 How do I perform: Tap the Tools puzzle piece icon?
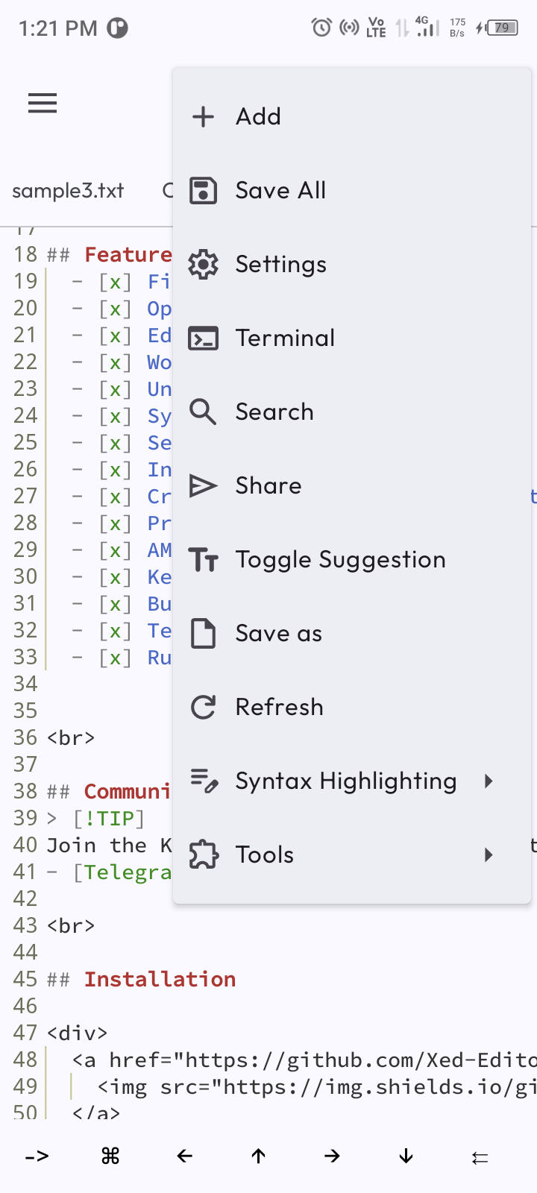pos(203,854)
